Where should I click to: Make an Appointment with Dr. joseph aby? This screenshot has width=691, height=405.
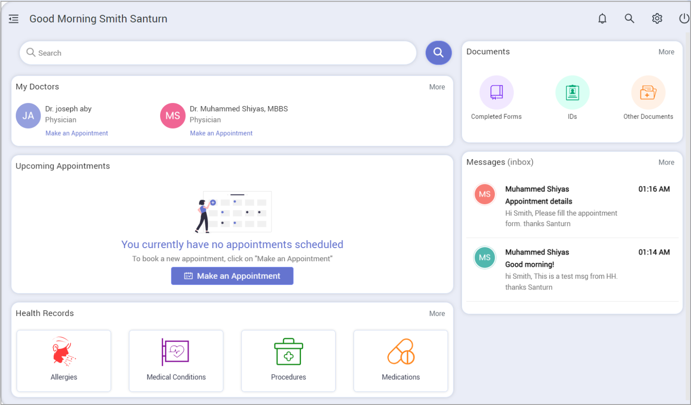point(76,133)
